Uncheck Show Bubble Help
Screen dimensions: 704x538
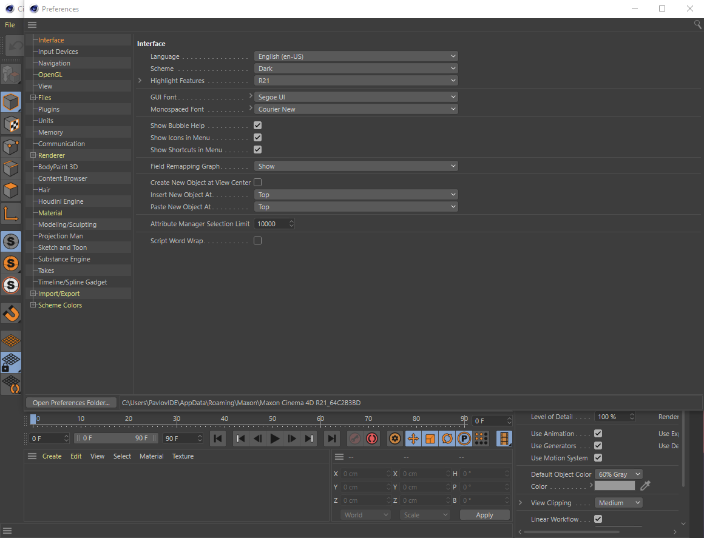point(258,125)
